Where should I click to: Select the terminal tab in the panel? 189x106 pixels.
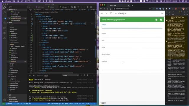(x=46, y=75)
